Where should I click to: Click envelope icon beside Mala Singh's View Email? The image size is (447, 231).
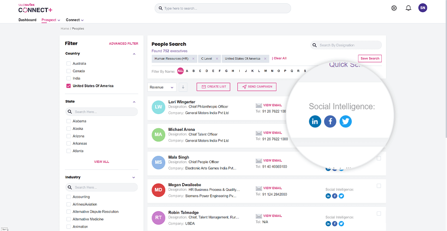coord(259,161)
